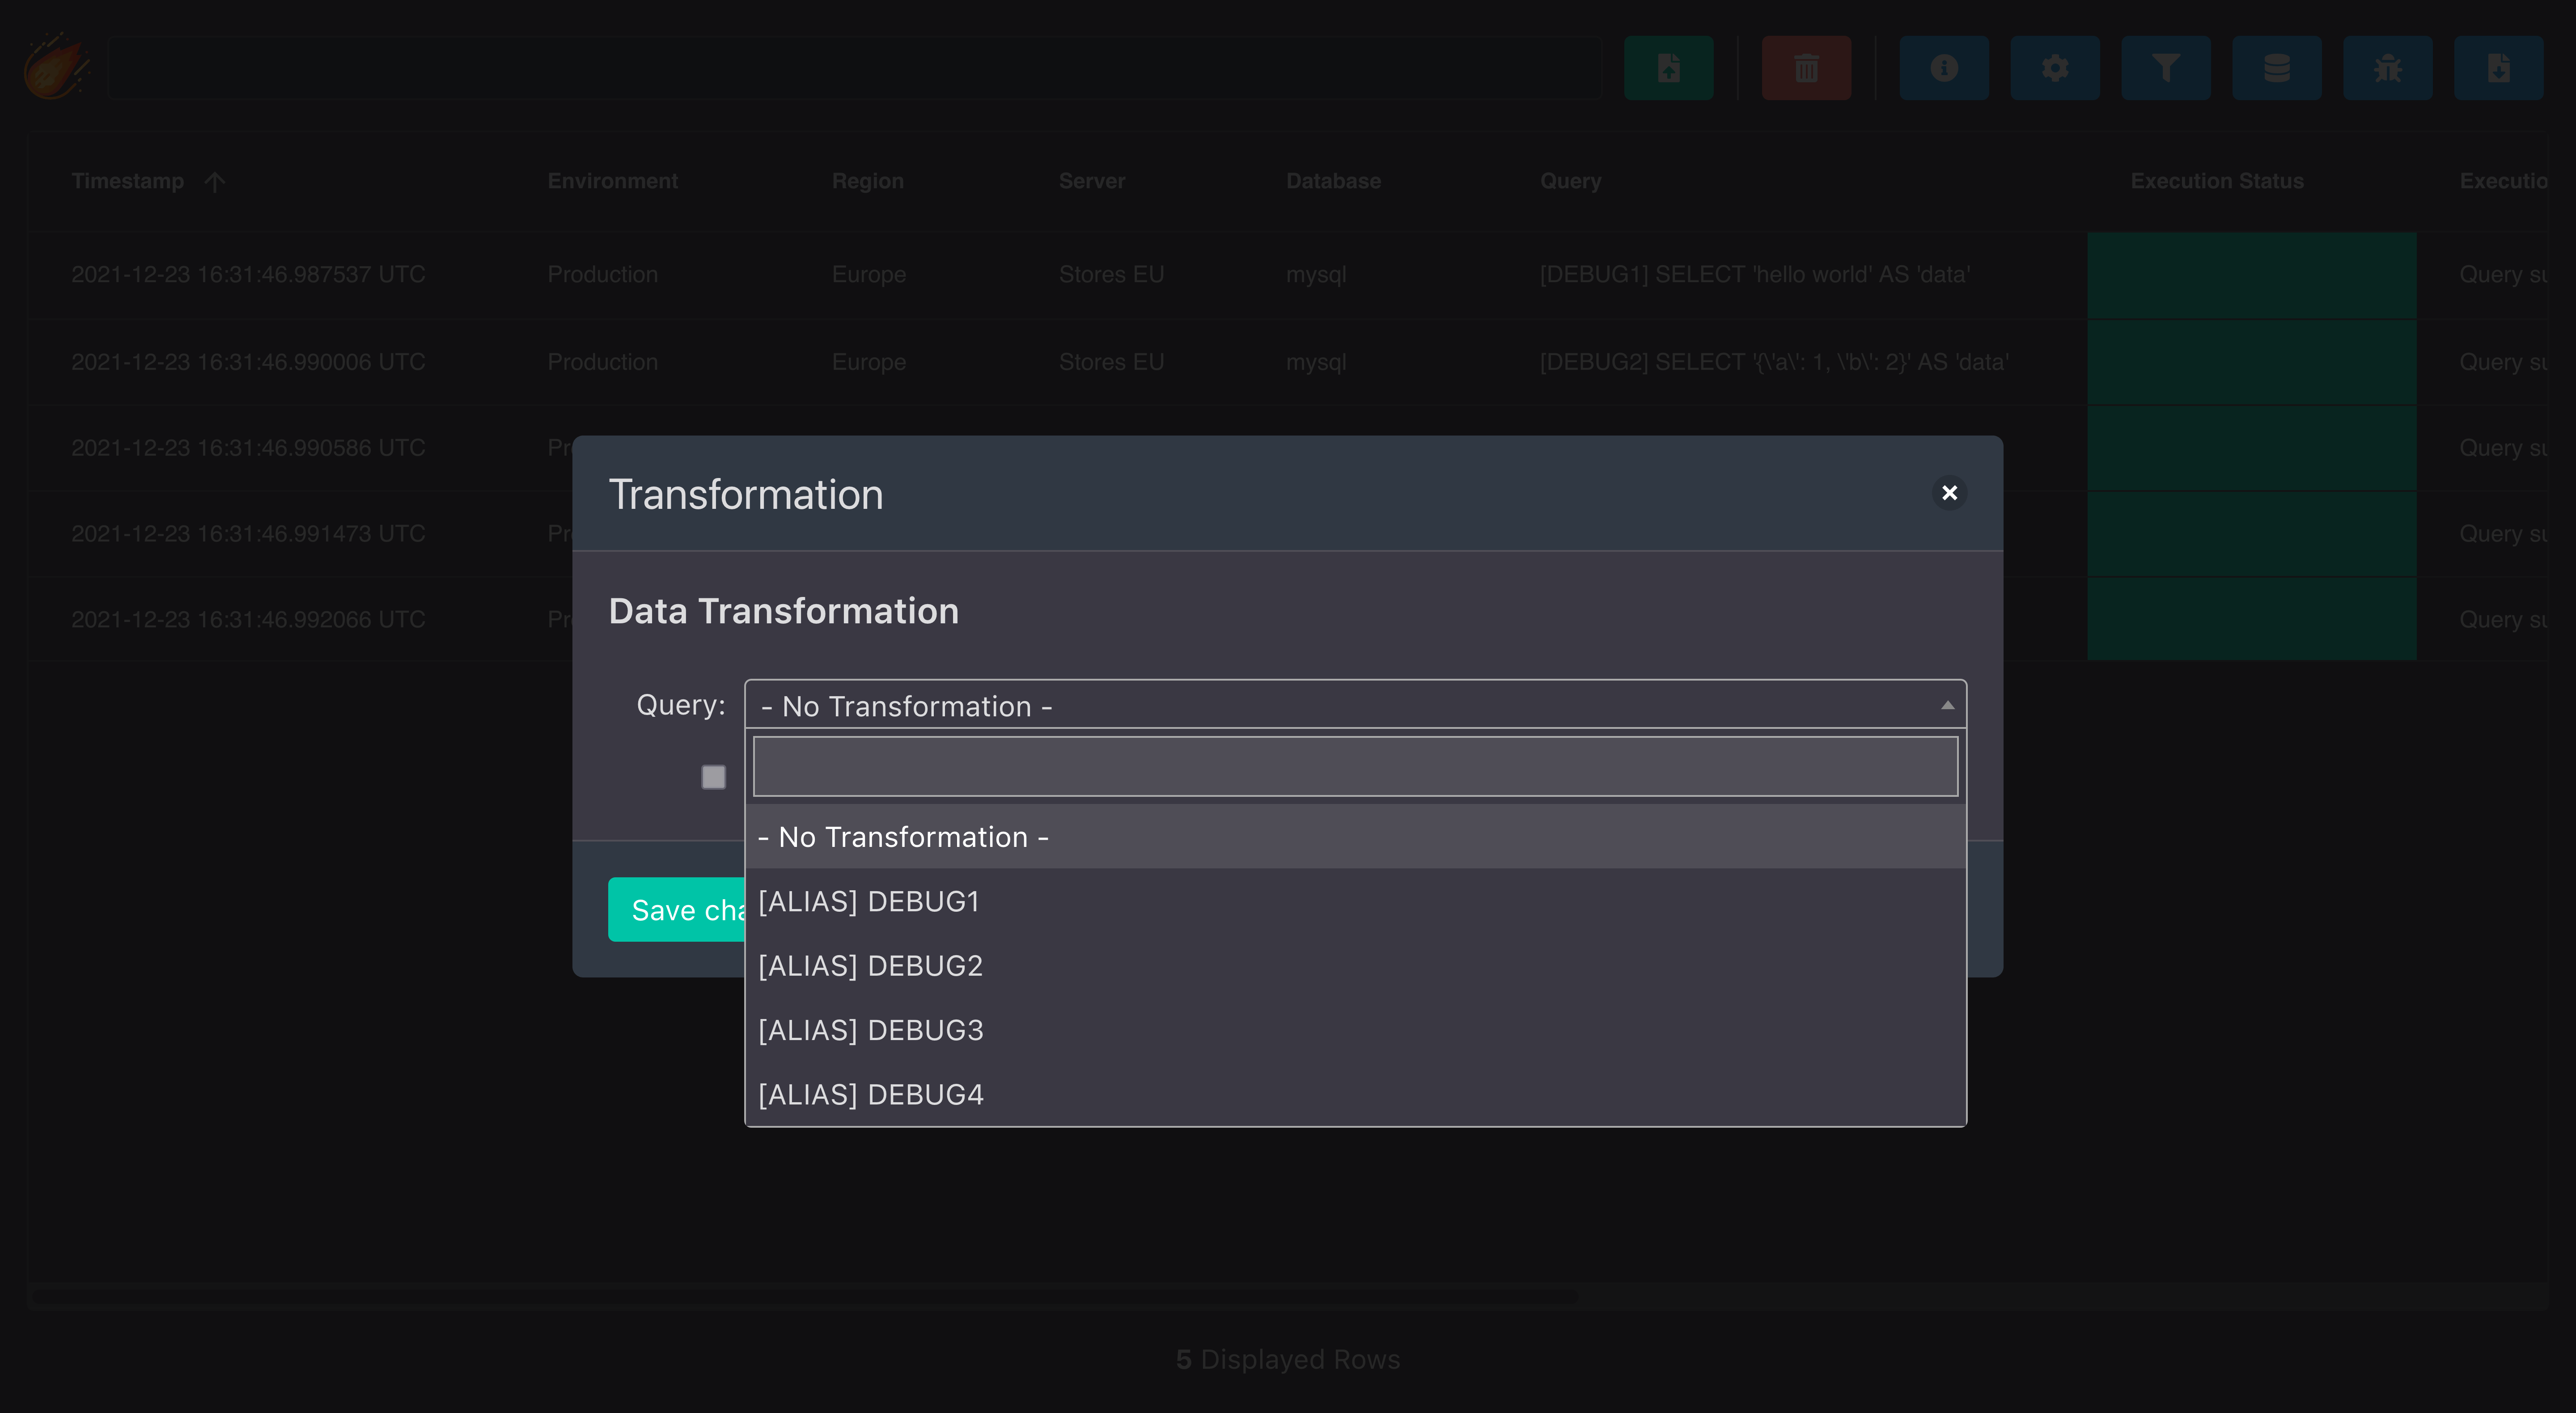Click the green file import icon
Viewport: 2576px width, 1413px height.
[x=1668, y=68]
